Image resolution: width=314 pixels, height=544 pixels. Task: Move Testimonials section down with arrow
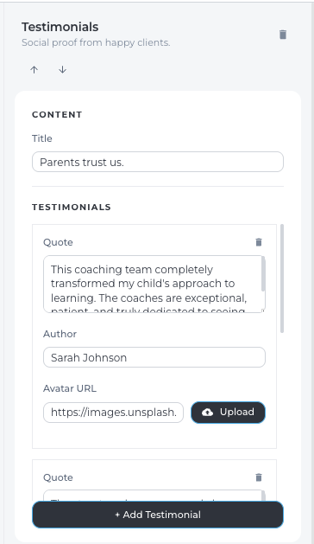[62, 70]
